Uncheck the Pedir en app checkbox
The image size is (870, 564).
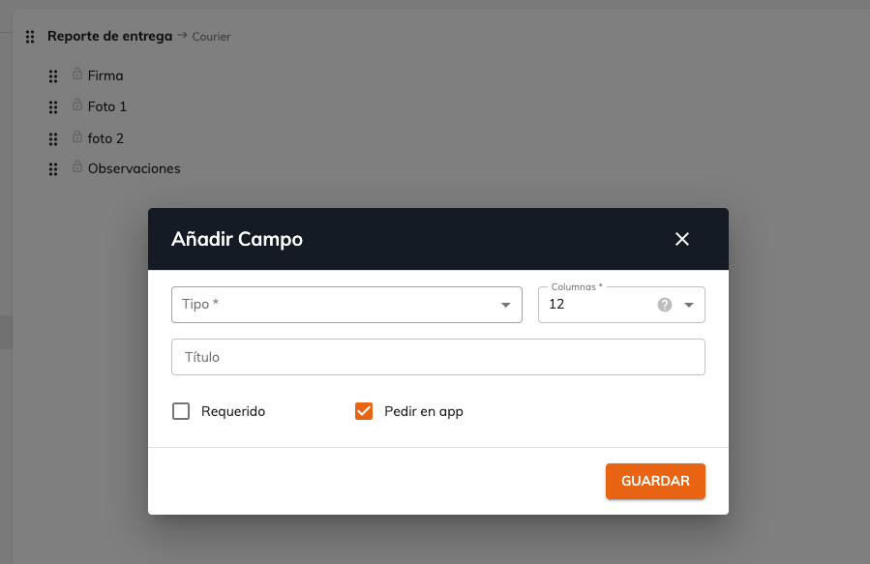[364, 411]
